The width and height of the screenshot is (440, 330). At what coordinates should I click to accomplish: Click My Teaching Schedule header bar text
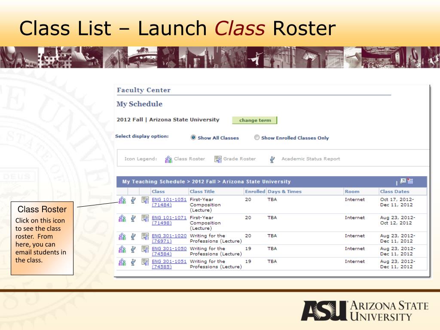pos(206,182)
